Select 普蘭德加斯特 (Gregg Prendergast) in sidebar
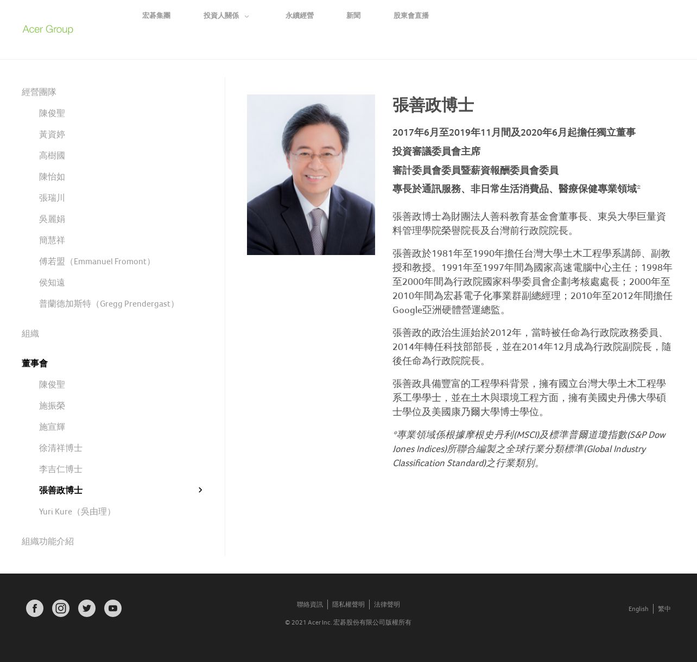This screenshot has height=662, width=697. (x=109, y=303)
